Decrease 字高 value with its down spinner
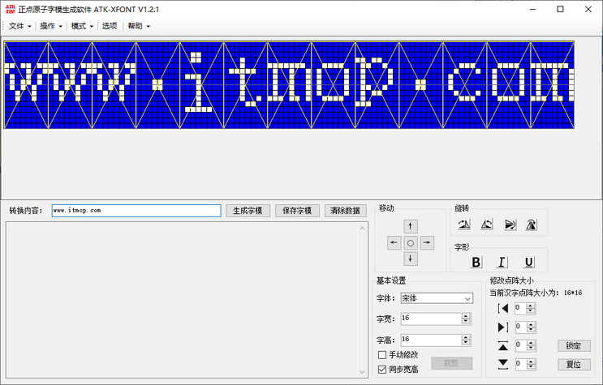 tap(466, 342)
